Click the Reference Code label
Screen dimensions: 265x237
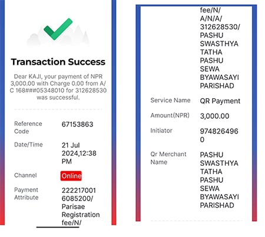tap(28, 128)
